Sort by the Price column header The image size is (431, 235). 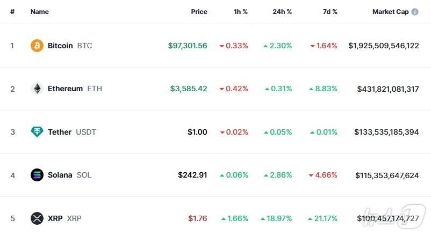[x=199, y=11]
